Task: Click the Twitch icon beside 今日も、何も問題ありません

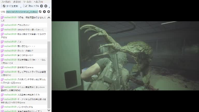Action: click(x=2, y=18)
